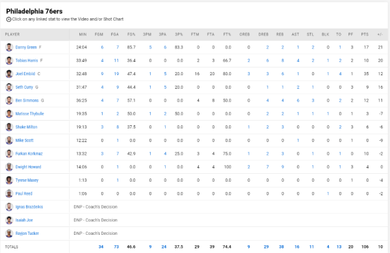Click Danny Green's player headshot
This screenshot has height=253, width=390.
click(x=9, y=47)
